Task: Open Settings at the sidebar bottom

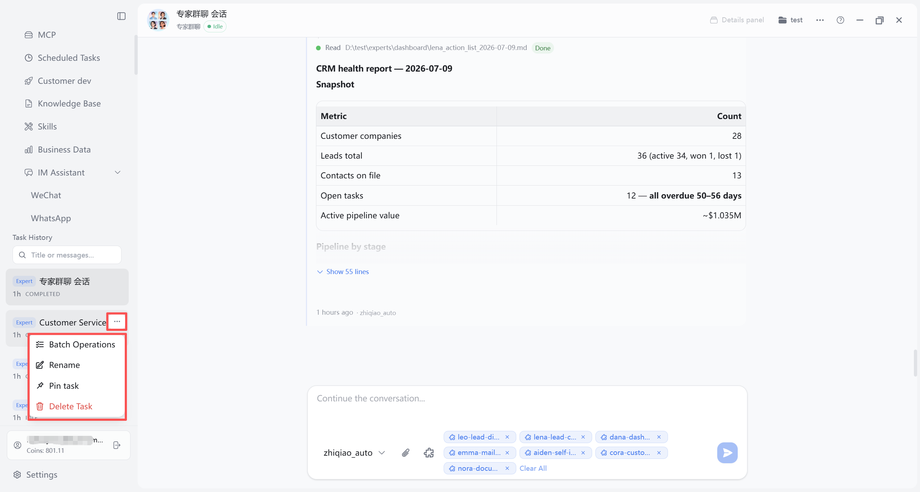Action: pos(35,475)
